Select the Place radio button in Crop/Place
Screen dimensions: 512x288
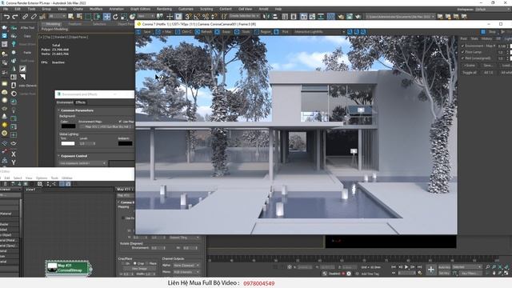[147, 263]
